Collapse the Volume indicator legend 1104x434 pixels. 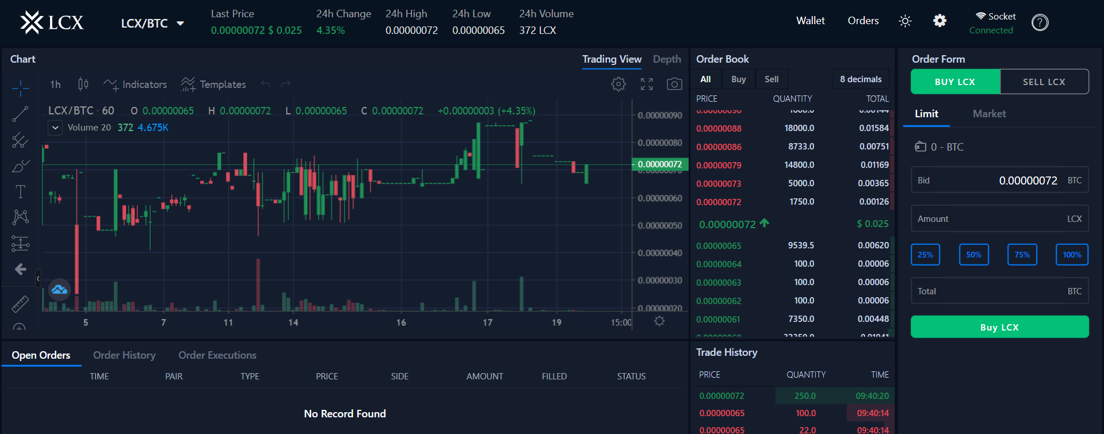55,128
